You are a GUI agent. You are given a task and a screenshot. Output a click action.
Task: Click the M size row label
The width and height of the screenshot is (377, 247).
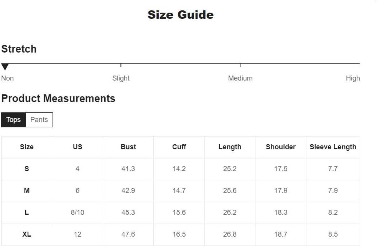26,191
